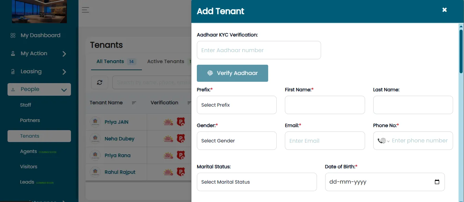The height and width of the screenshot is (202, 464).
Task: Click Priya JAIN's avatar icon
Action: pyautogui.click(x=95, y=122)
